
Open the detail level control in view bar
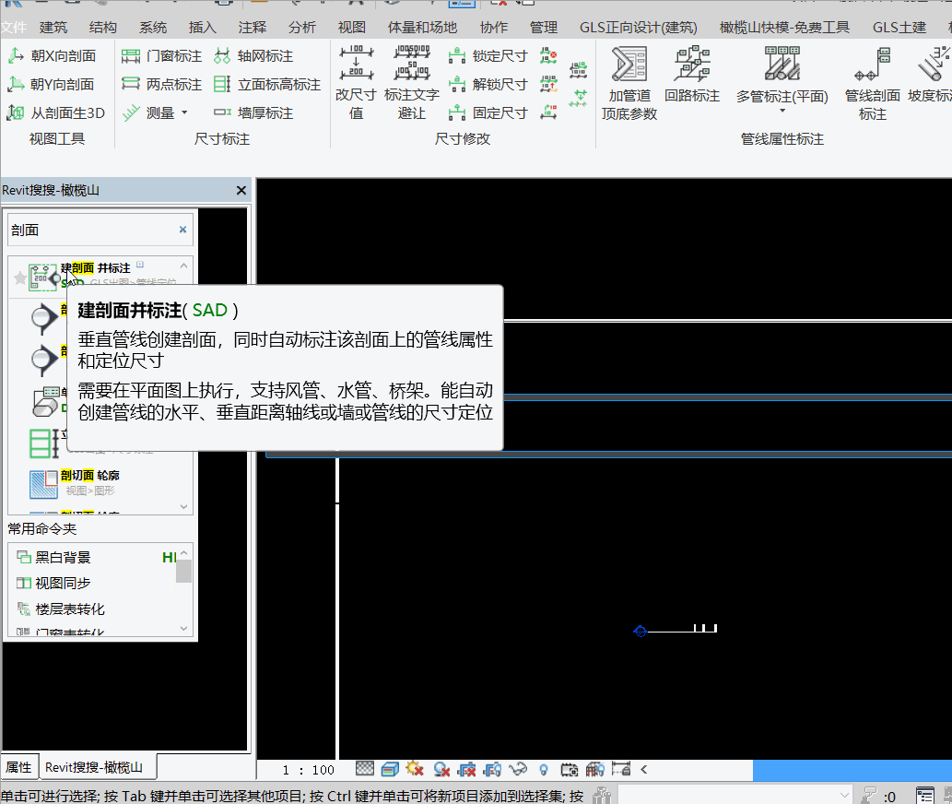pos(364,769)
